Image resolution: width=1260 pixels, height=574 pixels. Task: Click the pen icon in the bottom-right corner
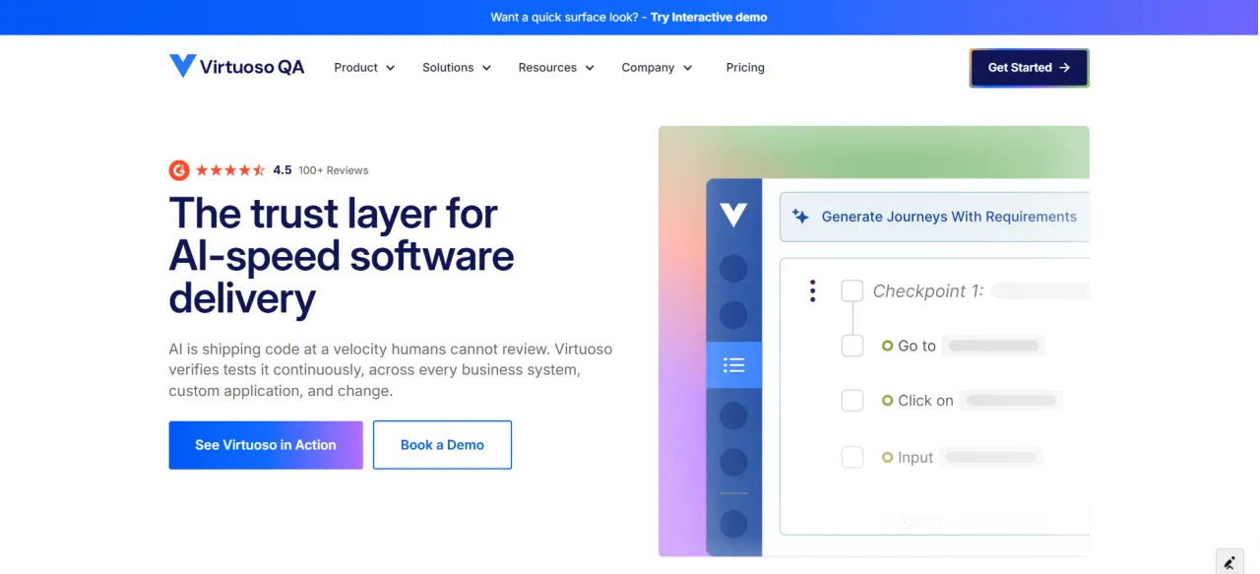(1229, 562)
